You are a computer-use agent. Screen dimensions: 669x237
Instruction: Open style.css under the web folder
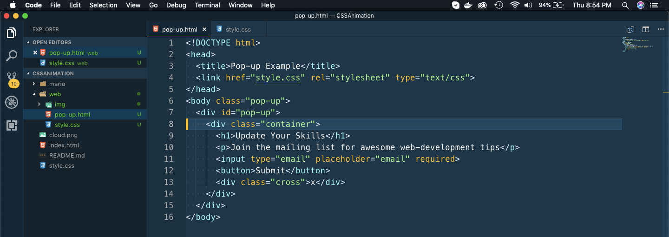click(x=85, y=125)
